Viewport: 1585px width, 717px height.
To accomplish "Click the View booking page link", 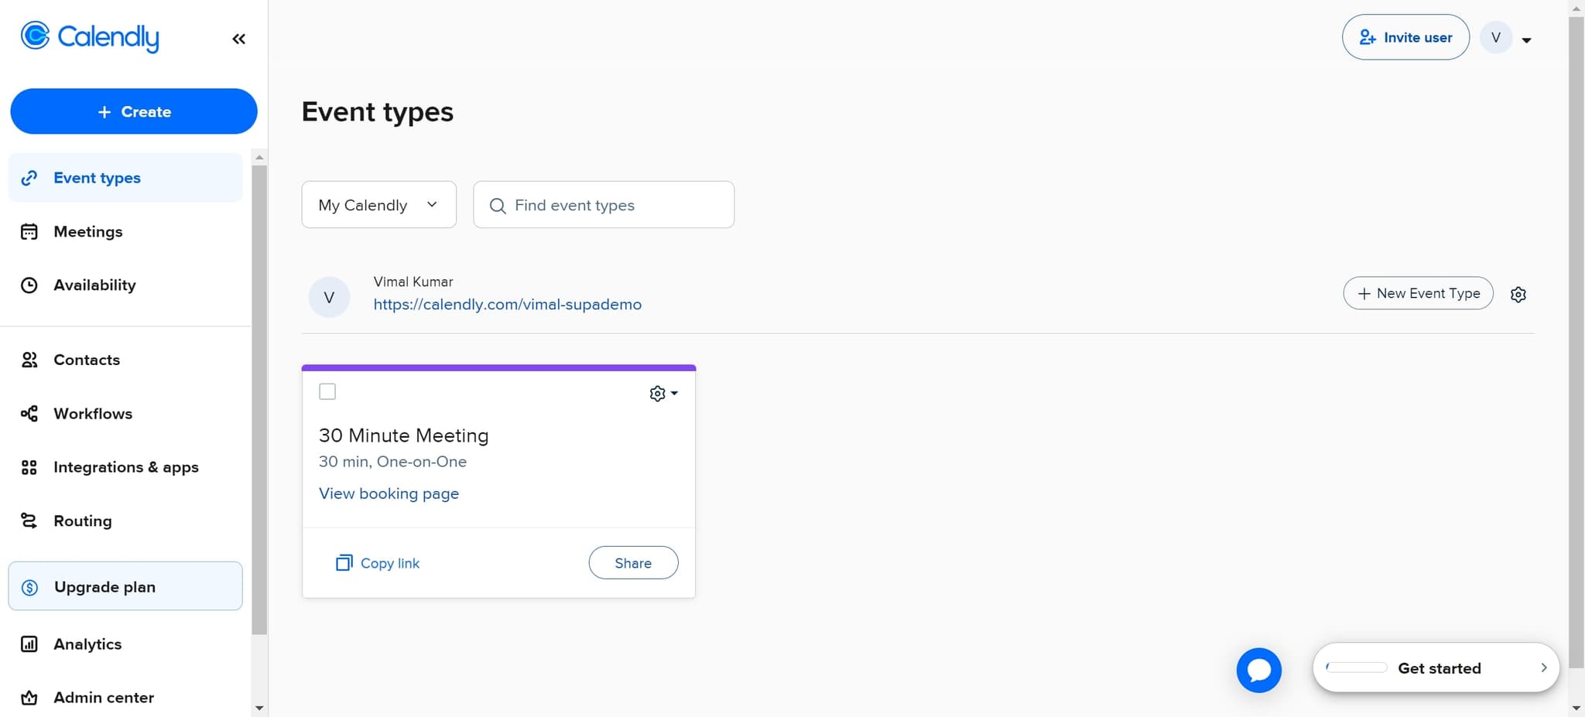I will [x=389, y=493].
